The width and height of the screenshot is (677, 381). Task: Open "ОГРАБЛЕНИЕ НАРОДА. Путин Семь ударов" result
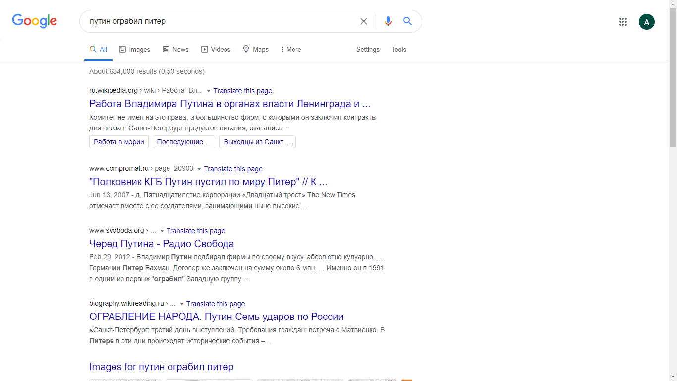(x=217, y=317)
